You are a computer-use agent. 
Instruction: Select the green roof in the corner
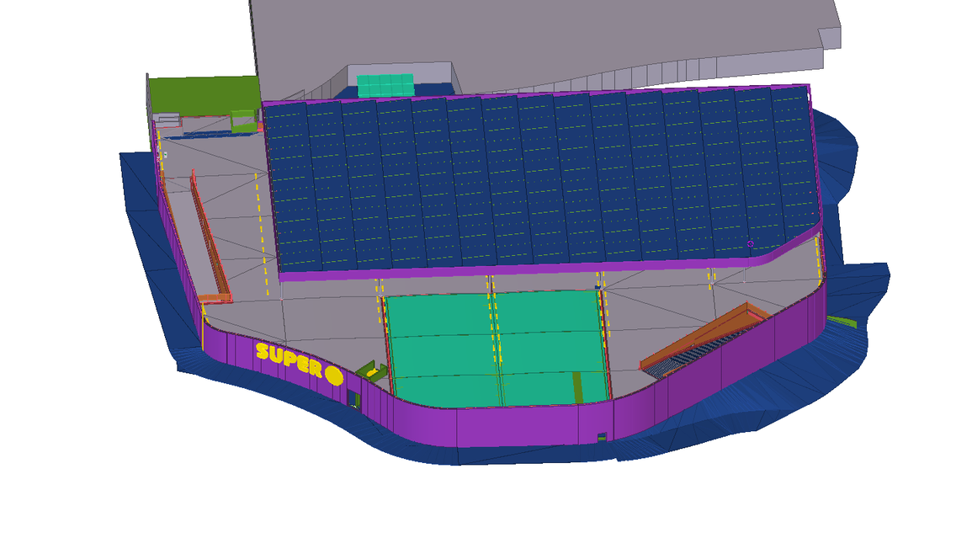coord(204,94)
